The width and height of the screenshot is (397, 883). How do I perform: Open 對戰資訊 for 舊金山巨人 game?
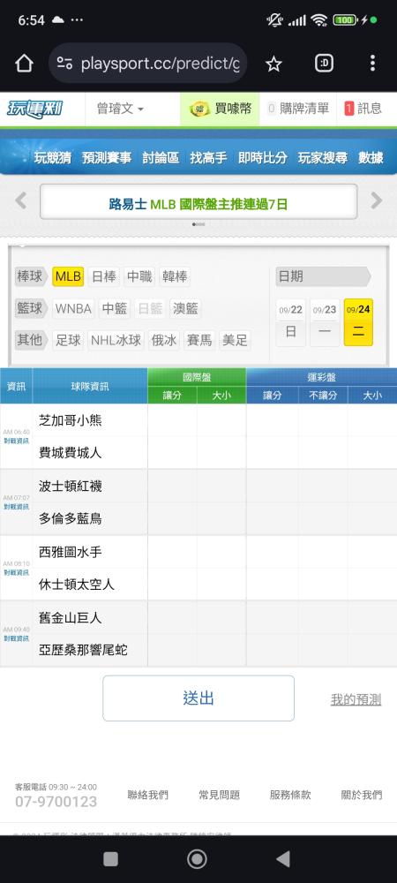16,638
